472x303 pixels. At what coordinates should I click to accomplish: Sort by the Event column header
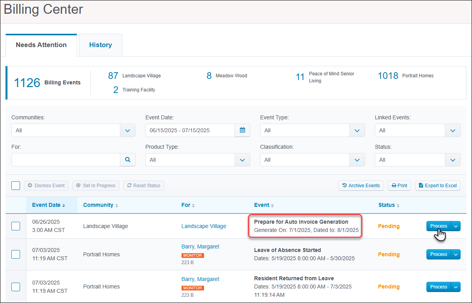pos(263,205)
